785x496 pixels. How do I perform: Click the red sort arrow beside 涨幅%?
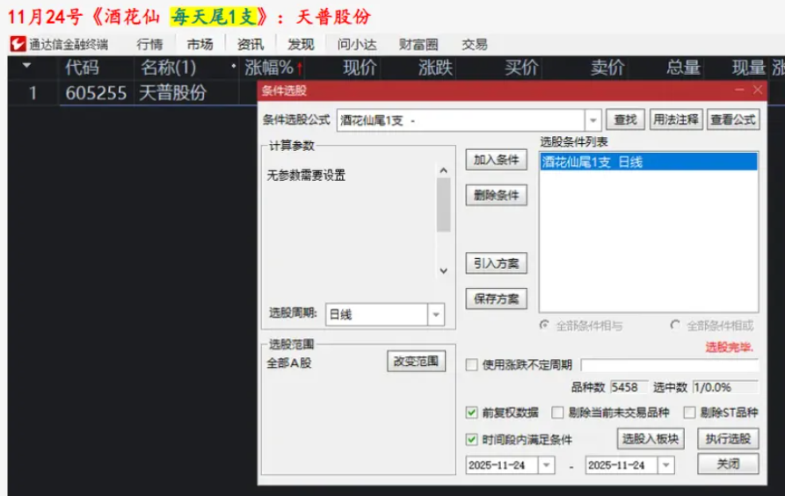[300, 68]
